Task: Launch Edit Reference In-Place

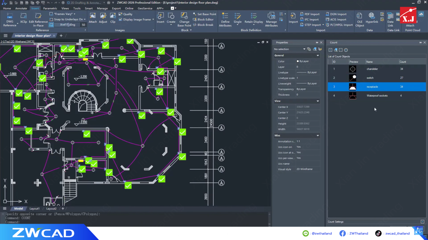Action: (x=38, y=19)
